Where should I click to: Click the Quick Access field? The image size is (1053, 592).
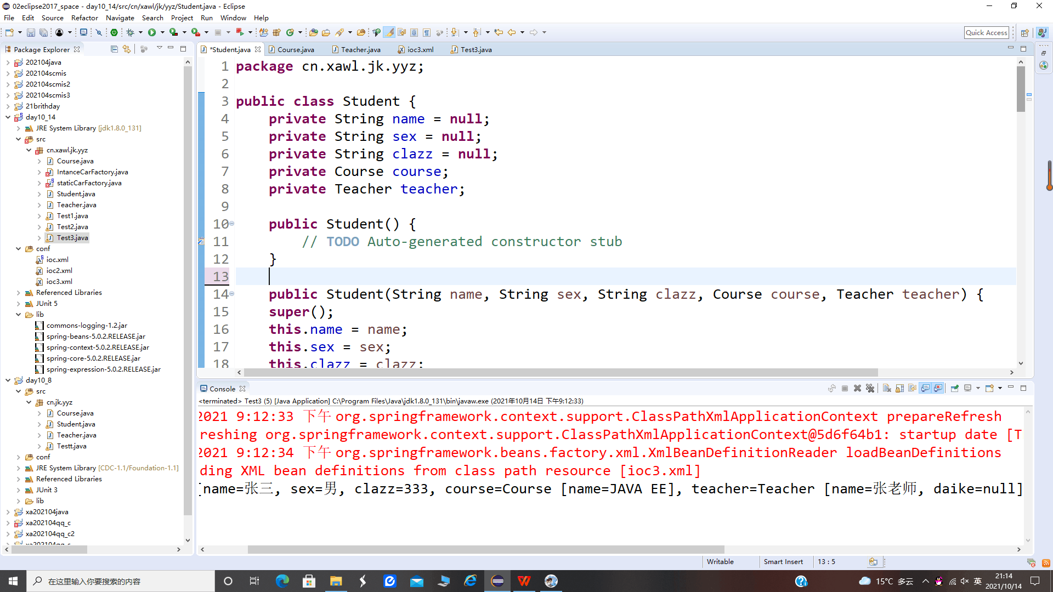pyautogui.click(x=986, y=32)
